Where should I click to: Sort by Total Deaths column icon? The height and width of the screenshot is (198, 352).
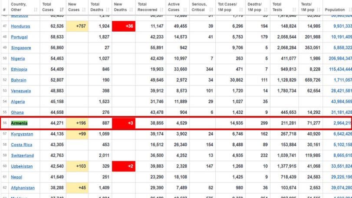108,10
